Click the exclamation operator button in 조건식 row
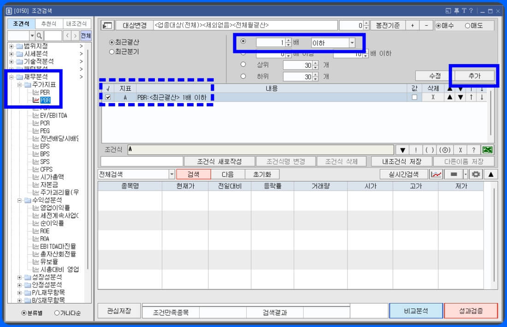This screenshot has width=507, height=327. tap(416, 150)
